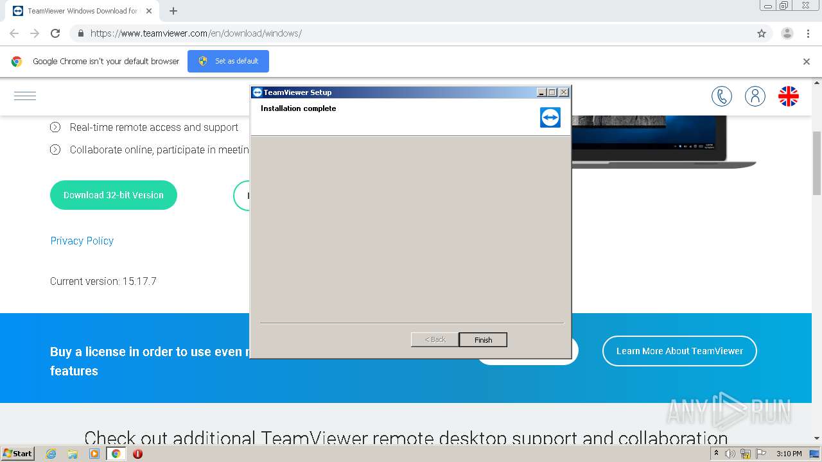Click Installation complete heading

(298, 108)
